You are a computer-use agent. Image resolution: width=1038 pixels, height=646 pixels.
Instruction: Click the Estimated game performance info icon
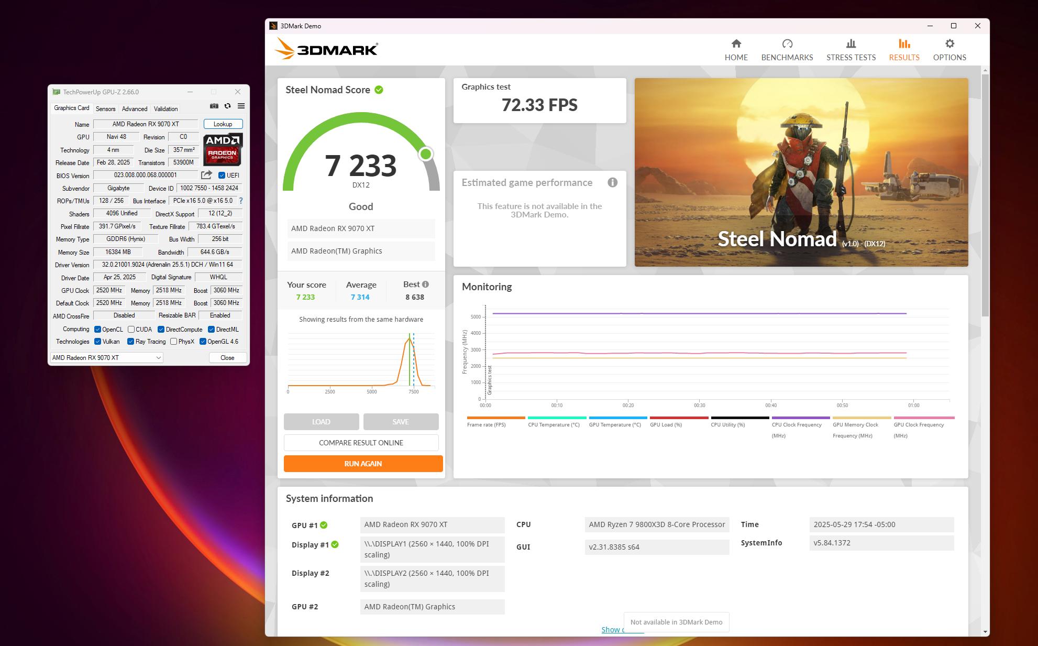pos(612,182)
